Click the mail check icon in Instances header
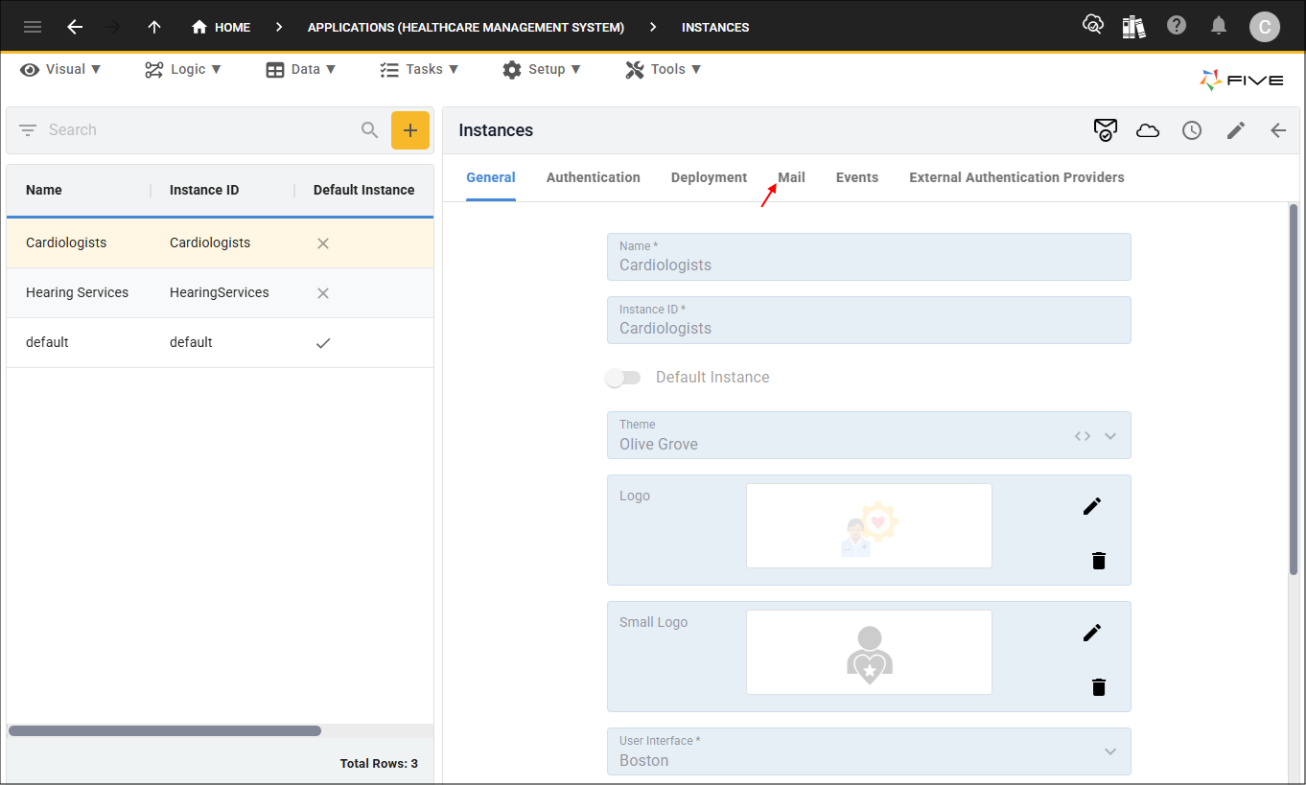The image size is (1306, 785). point(1105,130)
